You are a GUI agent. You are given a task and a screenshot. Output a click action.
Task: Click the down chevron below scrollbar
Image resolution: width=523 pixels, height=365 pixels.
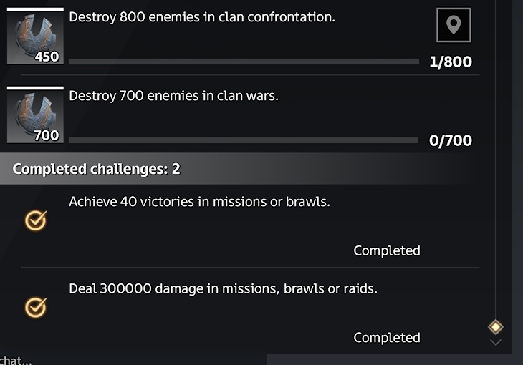(x=496, y=342)
